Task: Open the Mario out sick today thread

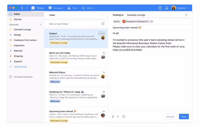Action: point(76,58)
